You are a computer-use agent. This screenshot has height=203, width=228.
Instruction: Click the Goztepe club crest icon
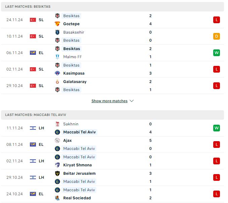57,24
